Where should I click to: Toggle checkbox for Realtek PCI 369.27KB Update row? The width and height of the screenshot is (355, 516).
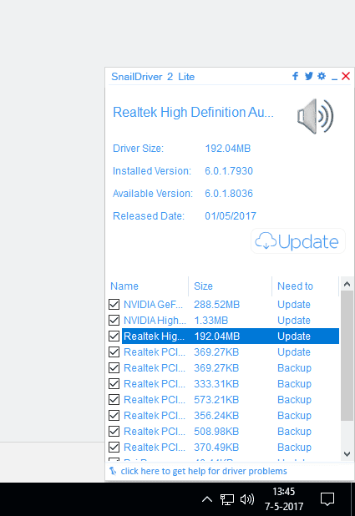(114, 352)
